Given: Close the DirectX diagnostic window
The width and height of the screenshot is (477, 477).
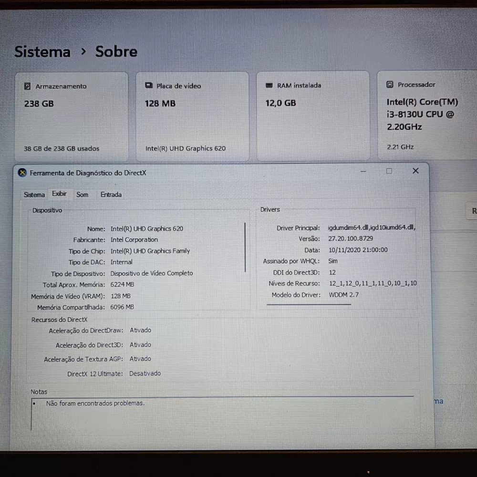Looking at the screenshot, I should click(x=415, y=171).
